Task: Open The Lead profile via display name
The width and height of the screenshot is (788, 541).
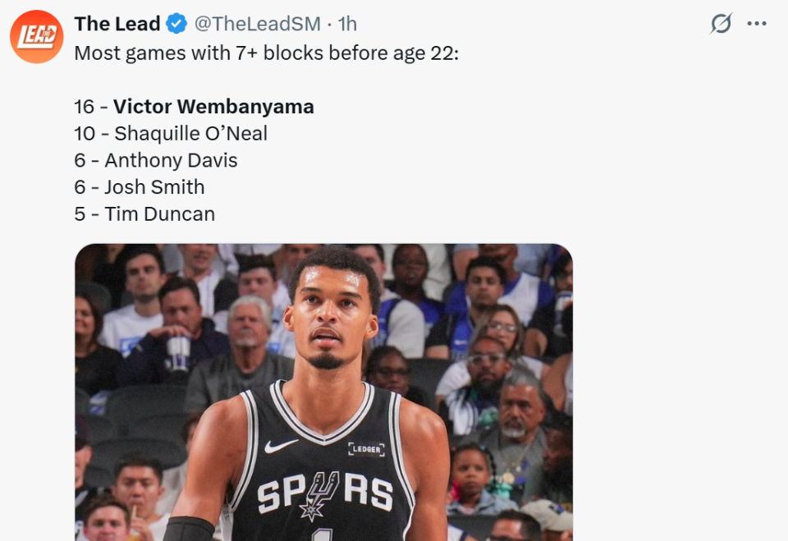Action: tap(117, 25)
